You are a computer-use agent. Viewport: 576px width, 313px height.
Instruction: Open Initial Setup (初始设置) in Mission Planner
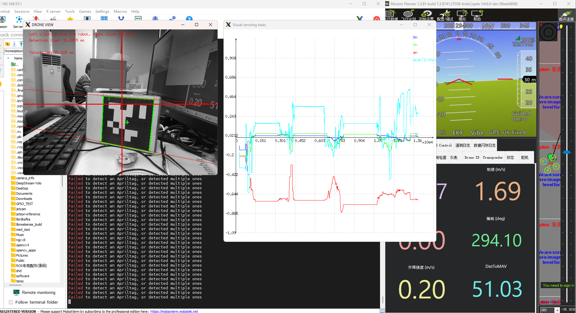coord(426,15)
